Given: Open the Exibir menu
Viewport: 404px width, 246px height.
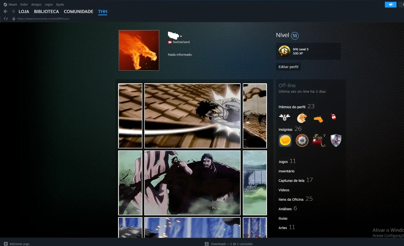Looking at the screenshot, I should [x=24, y=5].
